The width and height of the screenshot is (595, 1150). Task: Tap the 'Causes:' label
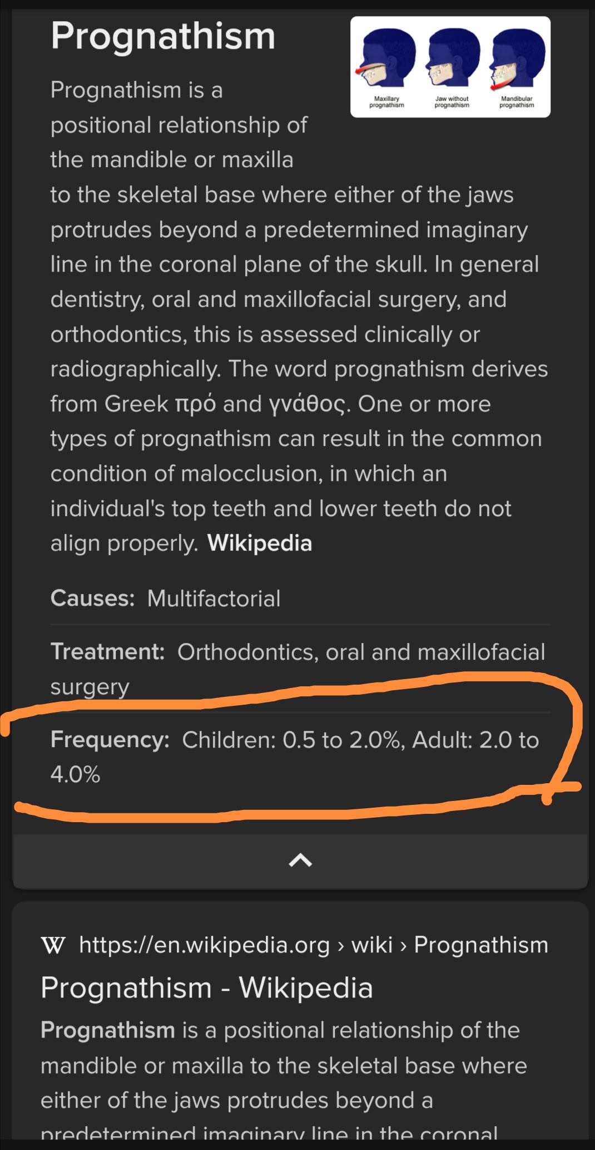(92, 598)
